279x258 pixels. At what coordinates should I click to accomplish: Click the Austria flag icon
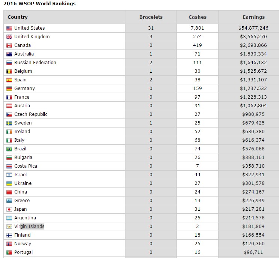(x=9, y=106)
